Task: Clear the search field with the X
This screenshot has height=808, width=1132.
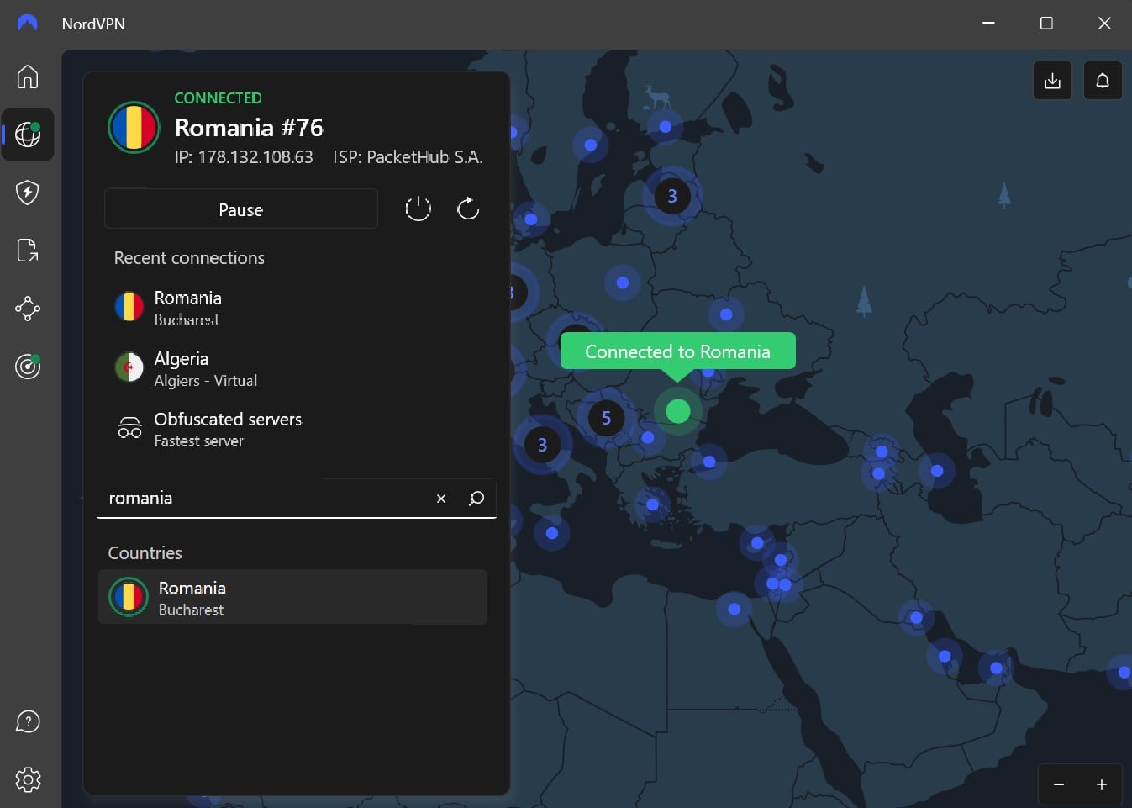Action: coord(440,499)
